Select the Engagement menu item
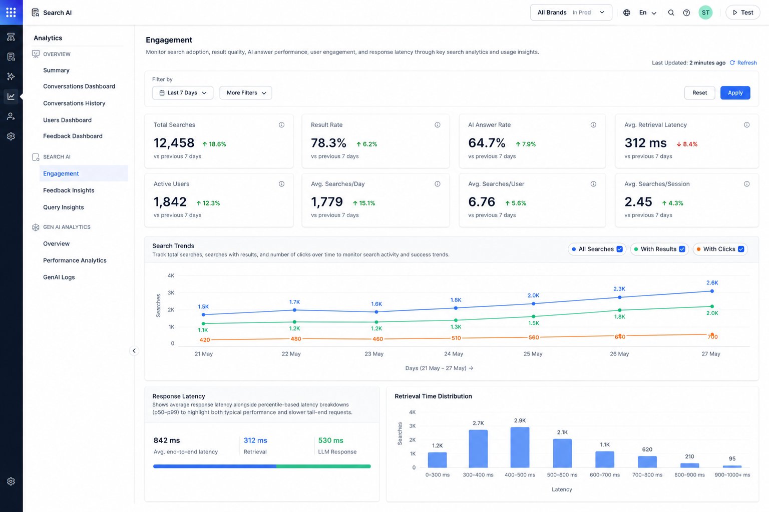 click(x=84, y=173)
